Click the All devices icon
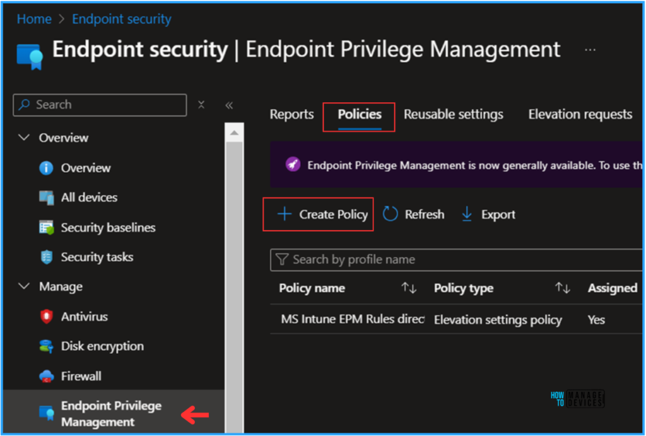The image size is (646, 436). (46, 197)
